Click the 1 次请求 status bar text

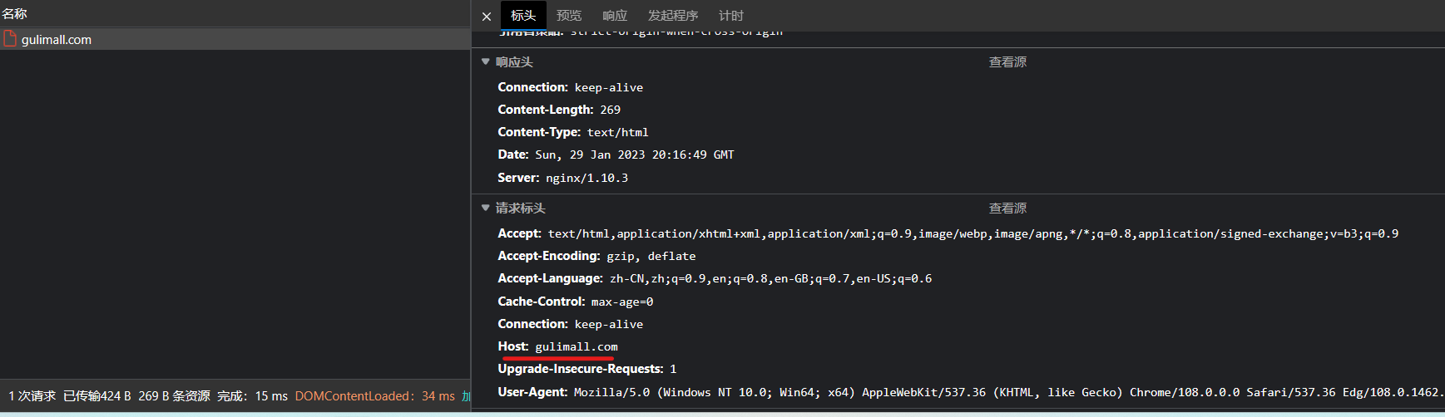click(32, 396)
